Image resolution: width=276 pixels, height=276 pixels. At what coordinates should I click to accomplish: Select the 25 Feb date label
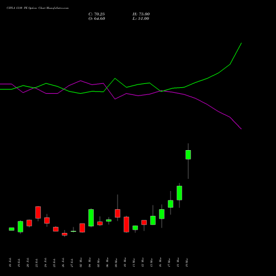click(x=54, y=263)
